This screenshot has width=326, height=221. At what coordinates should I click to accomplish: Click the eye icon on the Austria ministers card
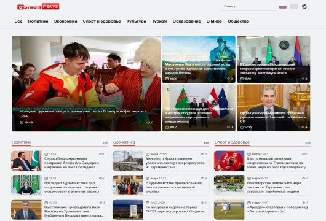pyautogui.click(x=228, y=127)
